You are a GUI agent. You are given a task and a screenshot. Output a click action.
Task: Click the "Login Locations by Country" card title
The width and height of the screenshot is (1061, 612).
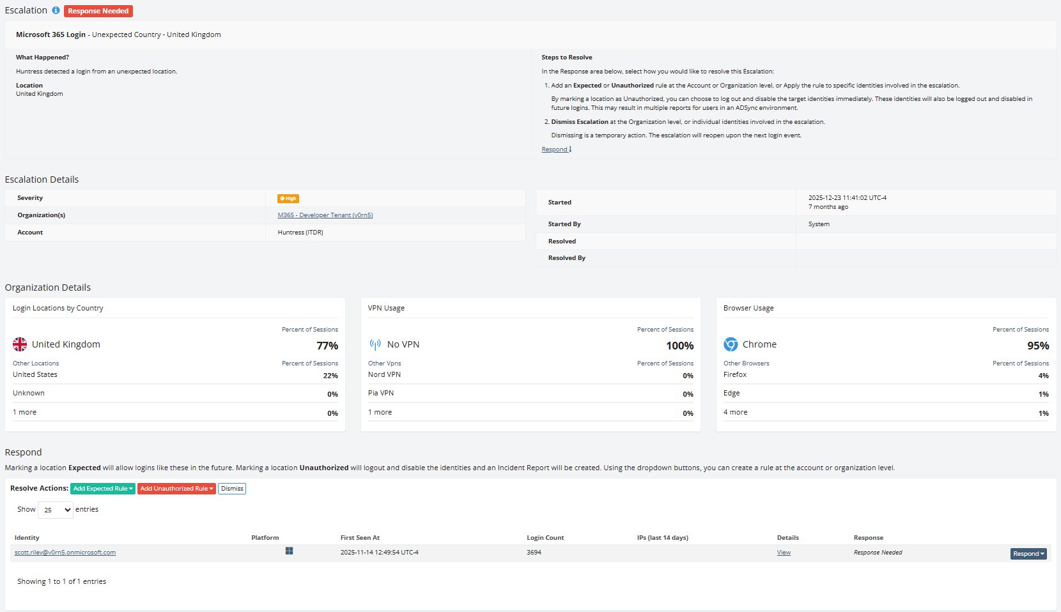[58, 309]
